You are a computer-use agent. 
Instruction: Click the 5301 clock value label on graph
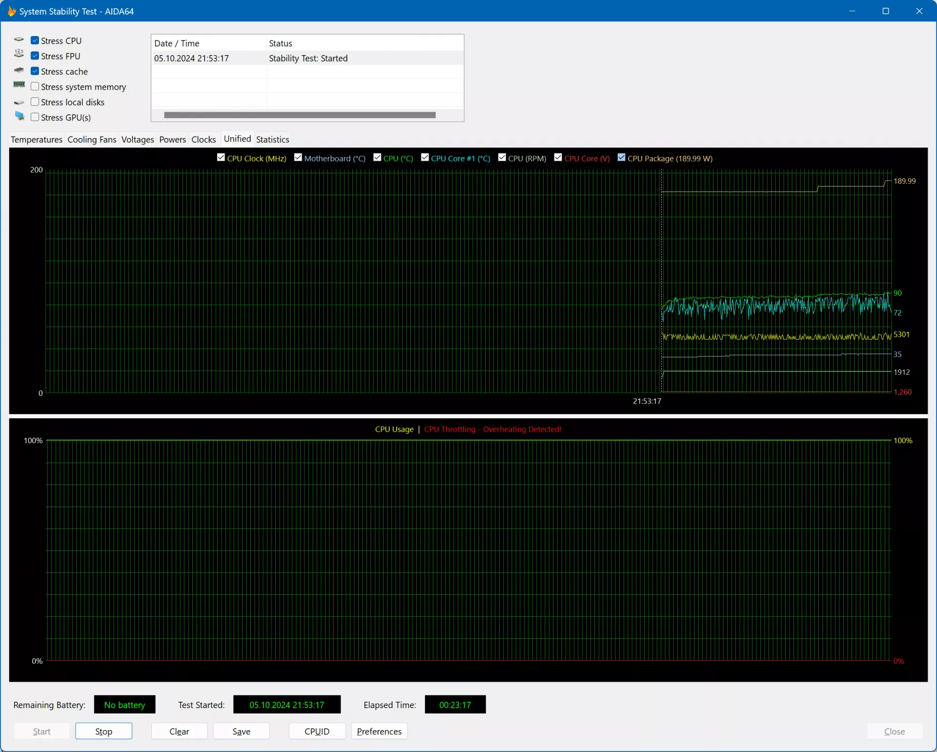coord(901,334)
